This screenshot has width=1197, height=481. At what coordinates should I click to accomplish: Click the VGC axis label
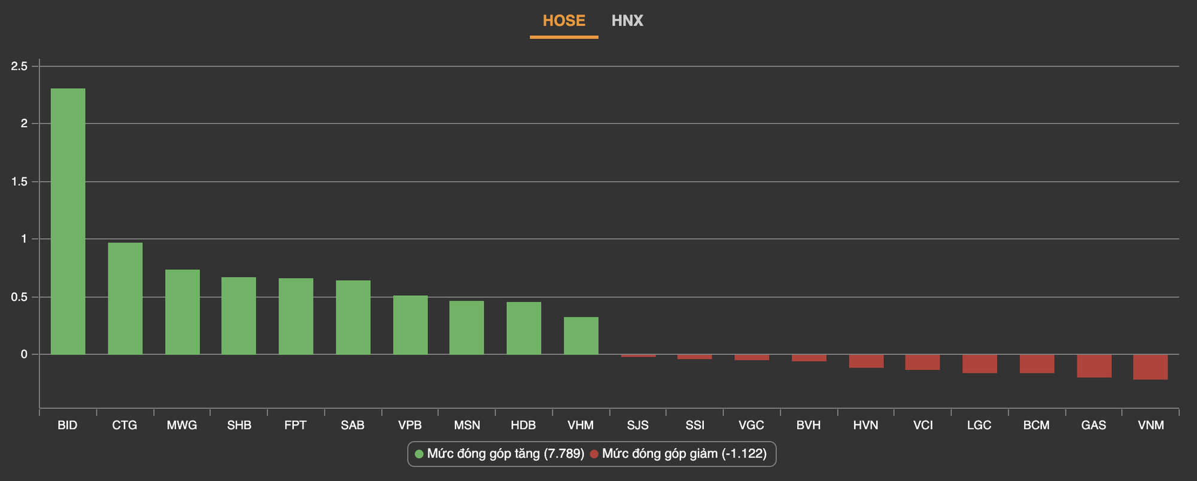click(751, 425)
